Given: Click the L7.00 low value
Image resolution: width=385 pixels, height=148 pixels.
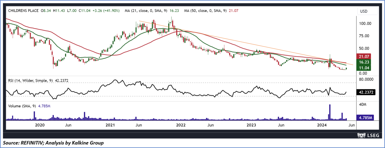Looking at the screenshot, I should tap(72, 11).
